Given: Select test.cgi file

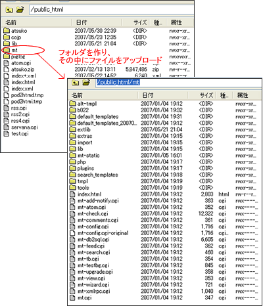Looking at the screenshot, I should [x=16, y=134].
